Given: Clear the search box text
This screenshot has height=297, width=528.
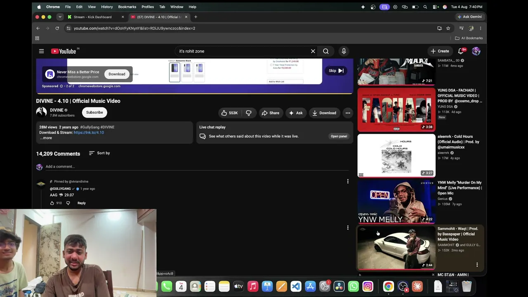Looking at the screenshot, I should [x=313, y=51].
